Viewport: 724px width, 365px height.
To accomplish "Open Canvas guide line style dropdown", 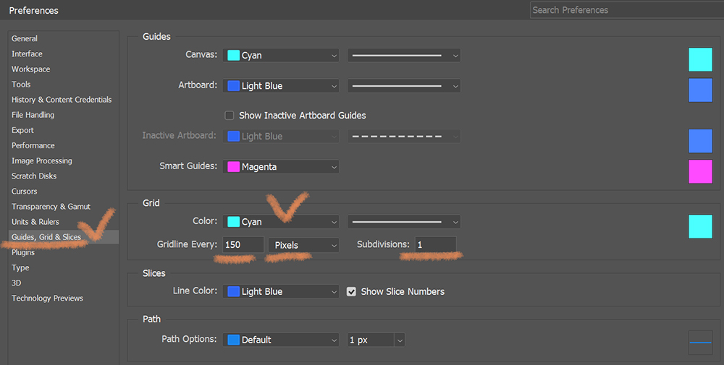I will tap(404, 56).
